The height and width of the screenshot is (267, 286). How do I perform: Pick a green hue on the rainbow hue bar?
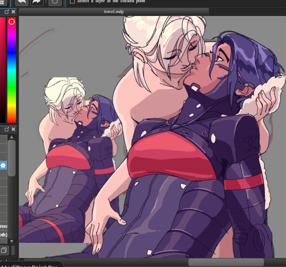(x=12, y=88)
